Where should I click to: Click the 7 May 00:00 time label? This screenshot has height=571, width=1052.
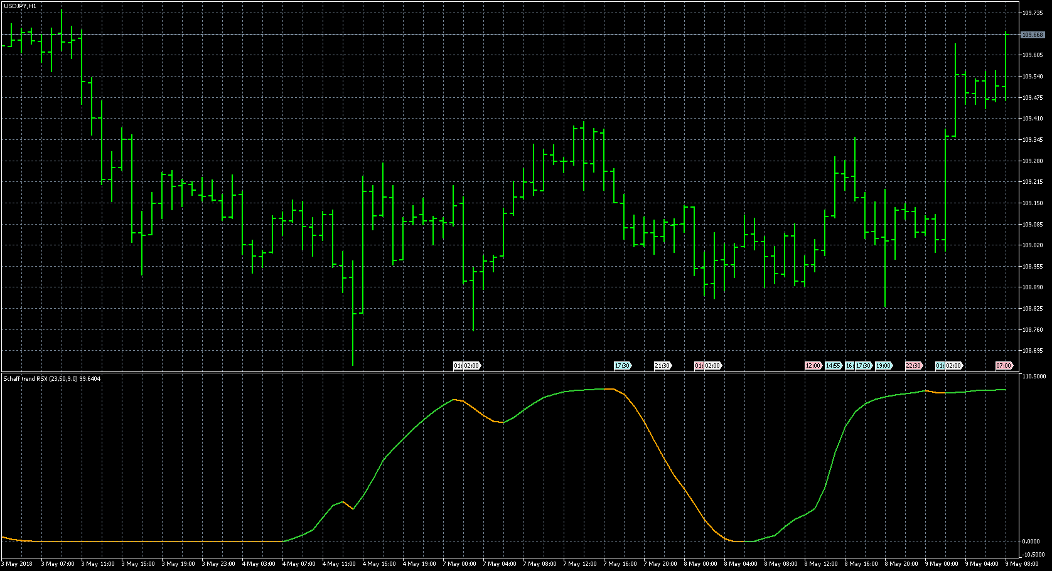[460, 564]
